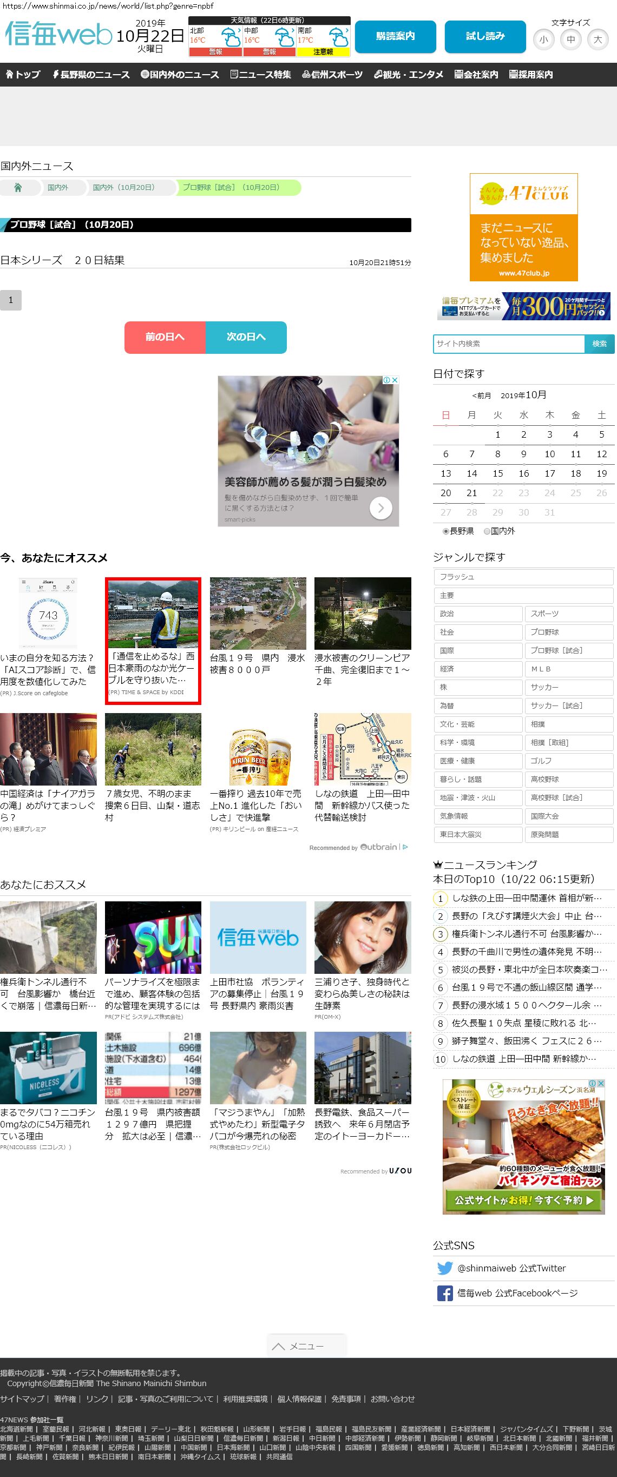This screenshot has height=1477, width=617.
Task: Set text size to small (小)
Action: click(543, 39)
